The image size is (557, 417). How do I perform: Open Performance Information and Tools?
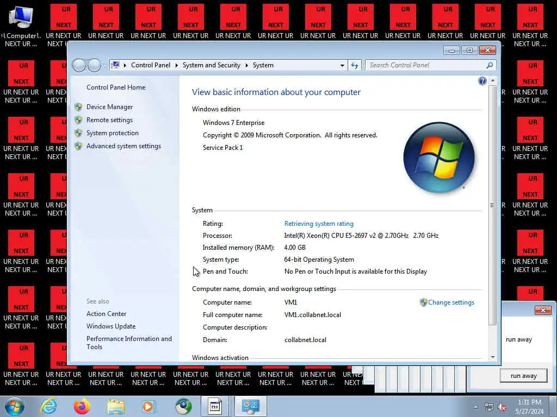[129, 343]
